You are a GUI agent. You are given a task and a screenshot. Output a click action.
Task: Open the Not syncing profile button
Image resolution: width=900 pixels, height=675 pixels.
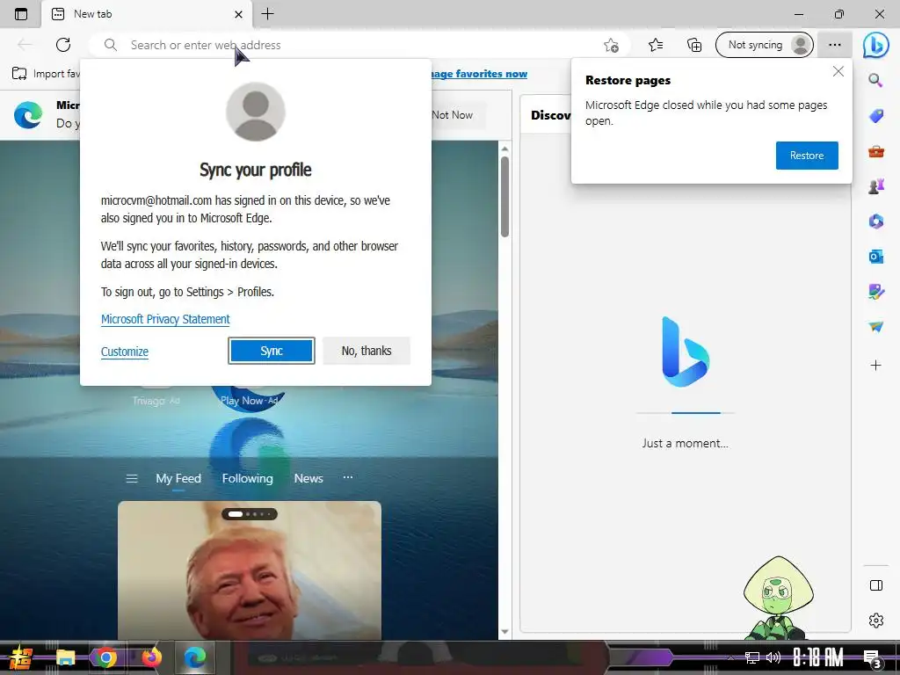pos(764,45)
